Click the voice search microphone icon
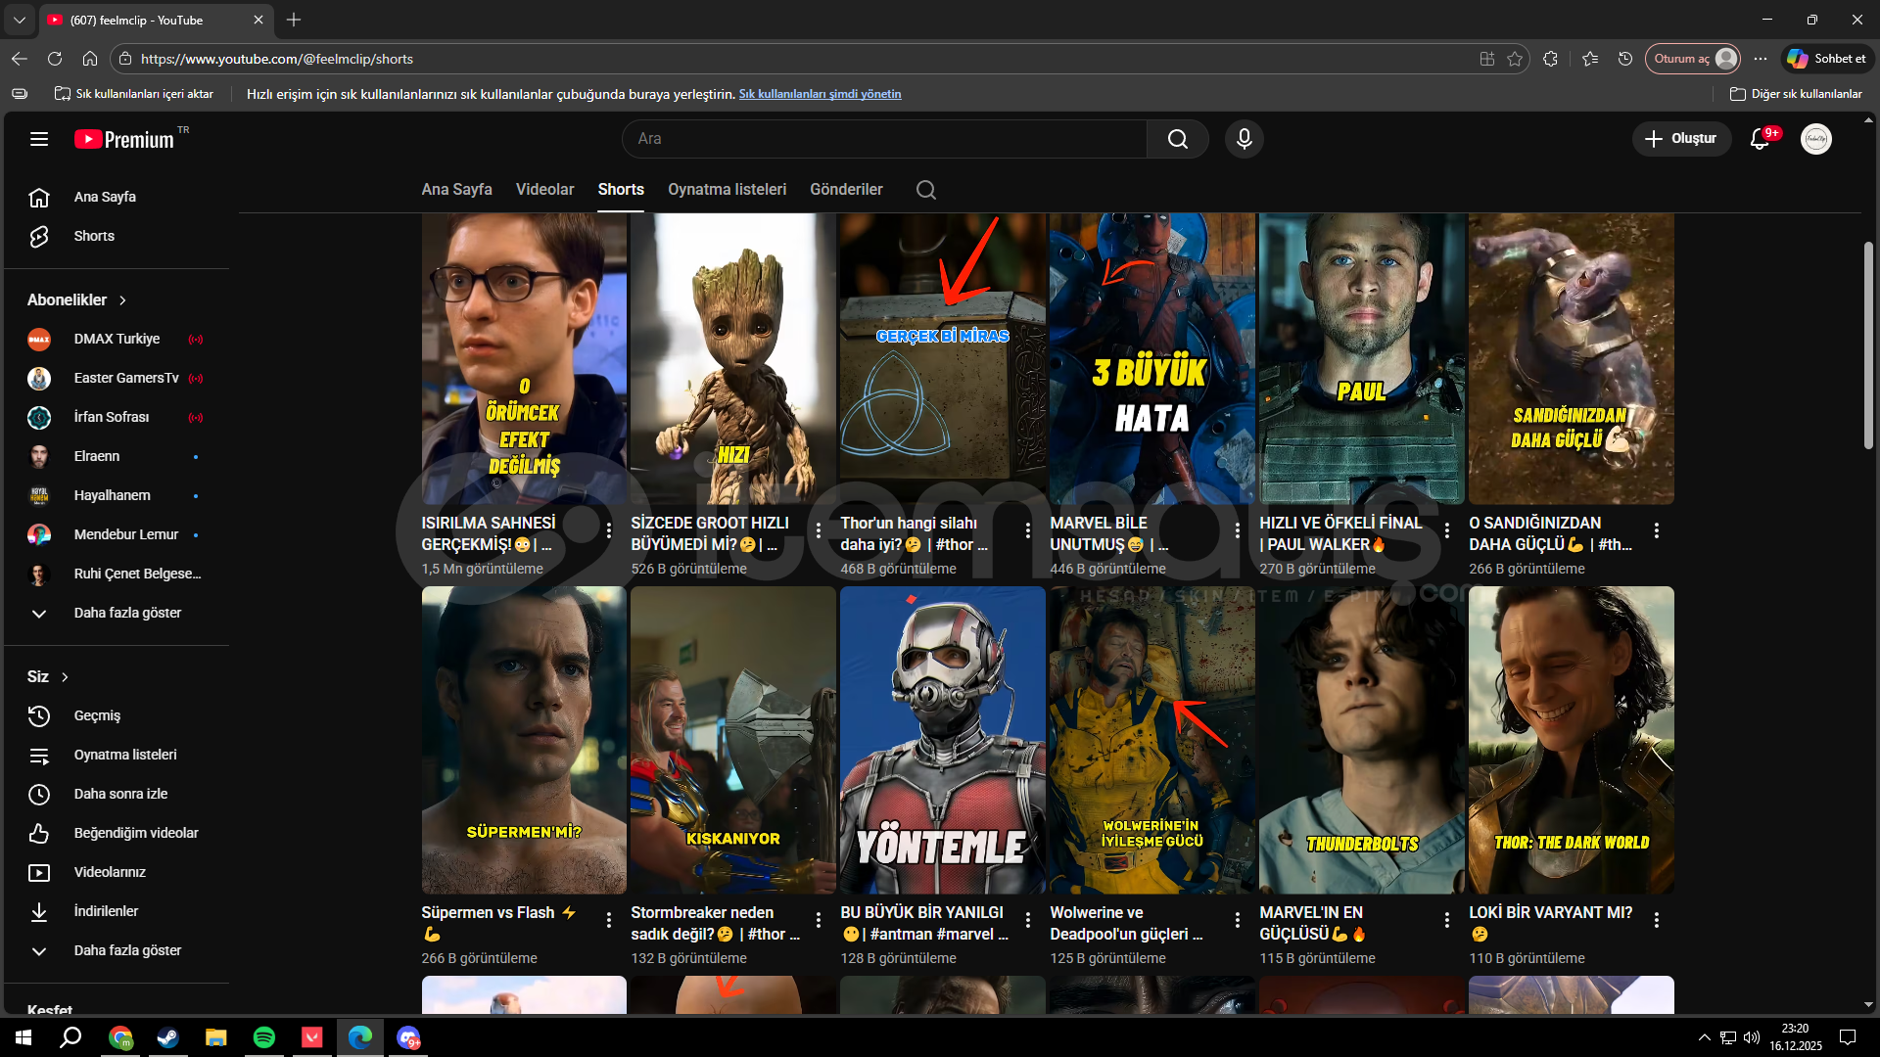 [1244, 139]
